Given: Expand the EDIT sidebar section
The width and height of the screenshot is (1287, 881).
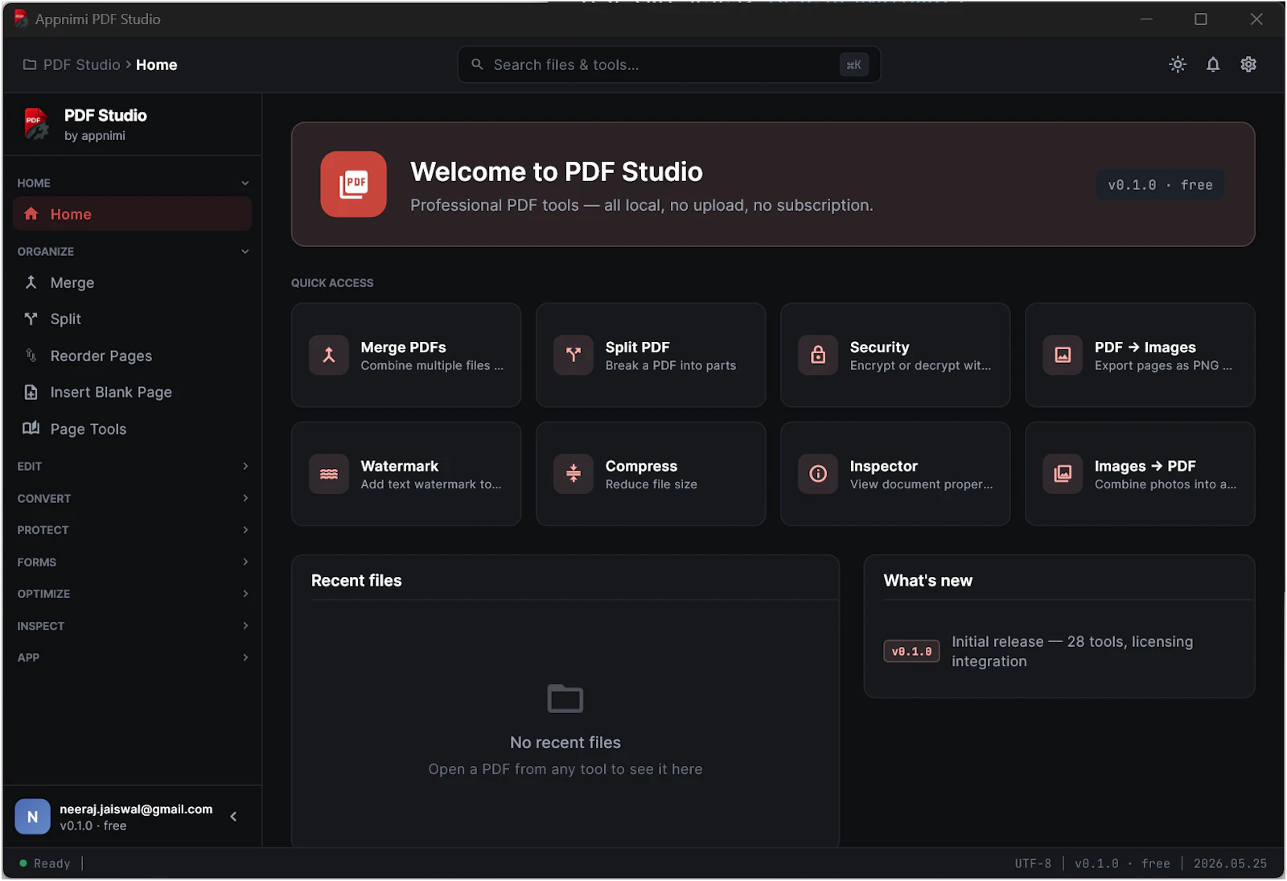Looking at the screenshot, I should coord(245,466).
